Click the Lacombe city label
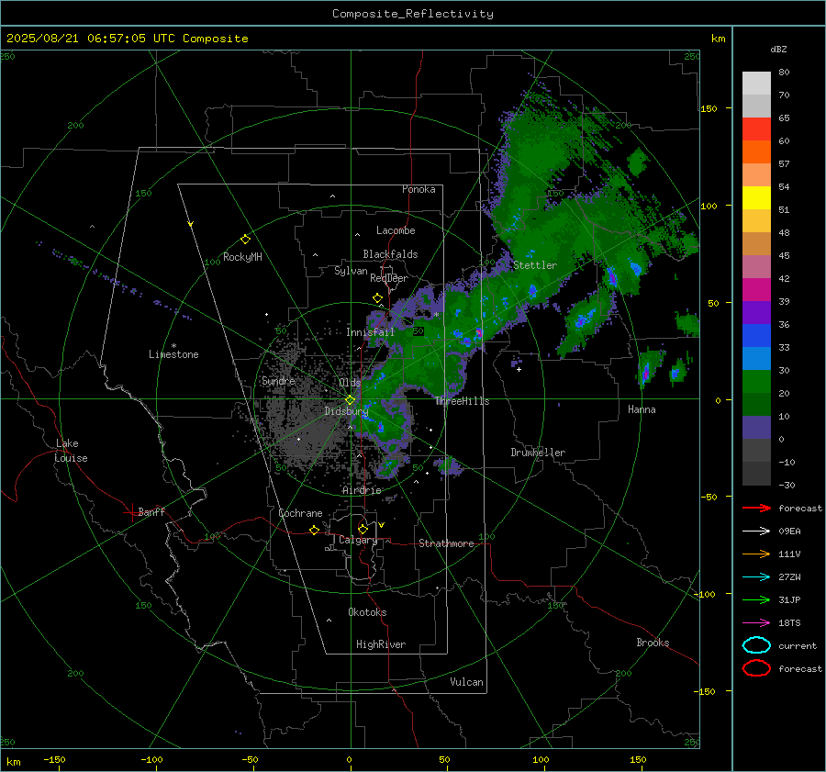 click(x=396, y=230)
